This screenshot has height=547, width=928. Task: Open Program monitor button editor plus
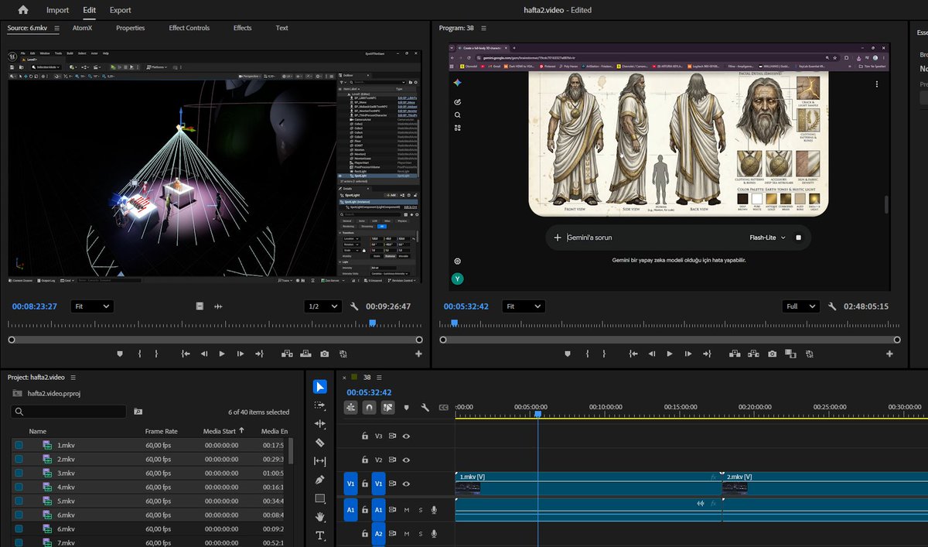889,354
